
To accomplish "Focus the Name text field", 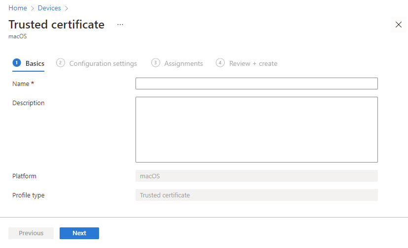I will click(256, 83).
